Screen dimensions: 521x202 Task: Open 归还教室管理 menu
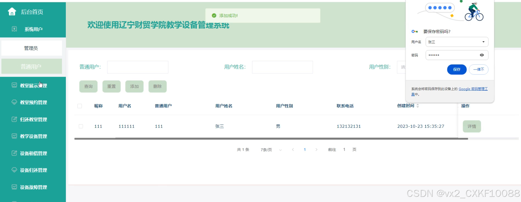(x=33, y=119)
